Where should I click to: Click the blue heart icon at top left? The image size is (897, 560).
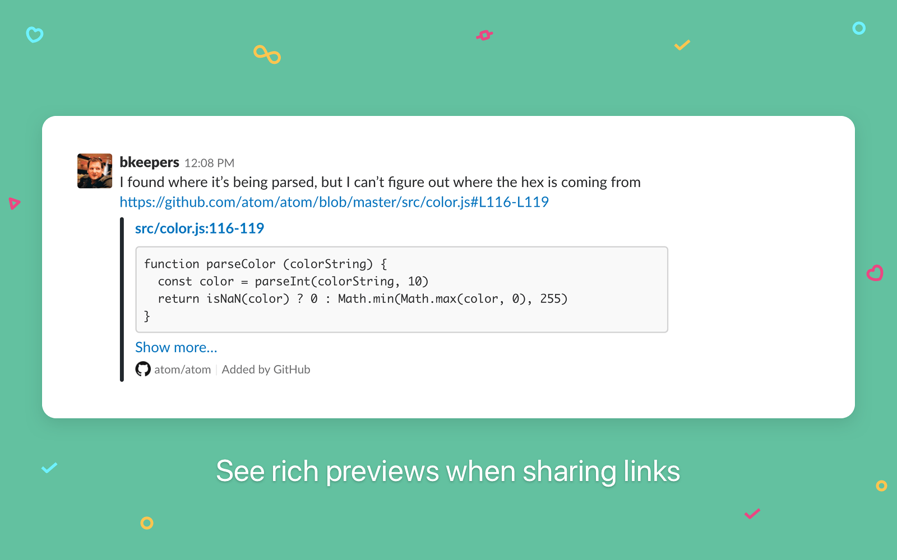click(x=35, y=35)
